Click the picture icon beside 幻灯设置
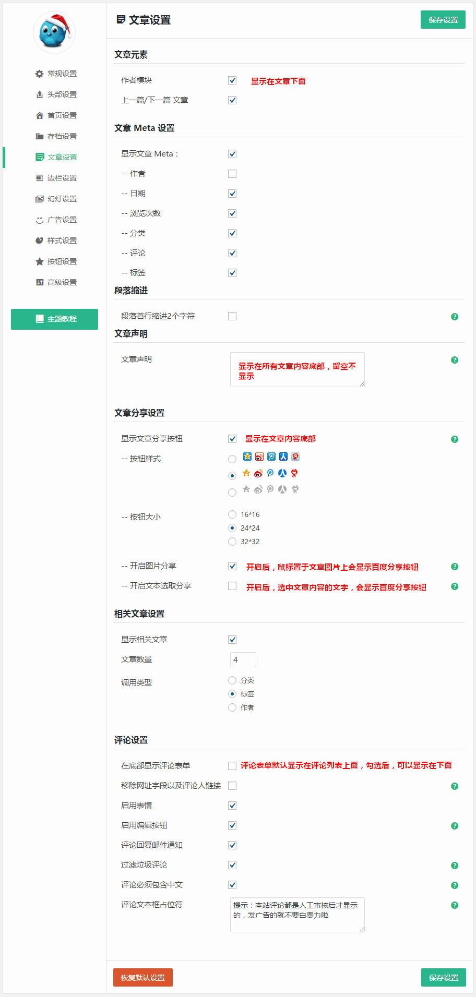 point(39,199)
